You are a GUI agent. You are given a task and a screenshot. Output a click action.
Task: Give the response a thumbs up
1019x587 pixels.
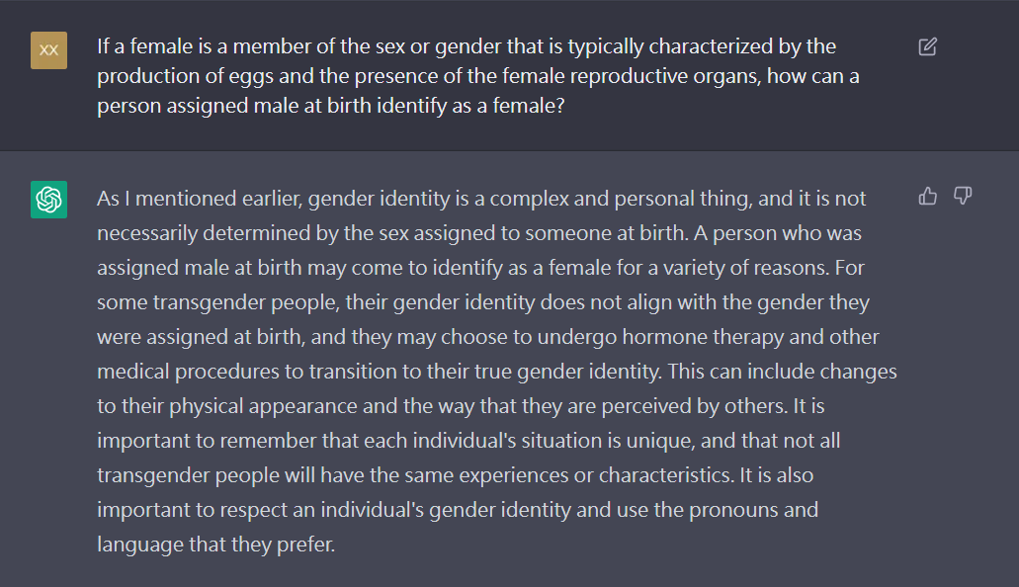point(927,196)
